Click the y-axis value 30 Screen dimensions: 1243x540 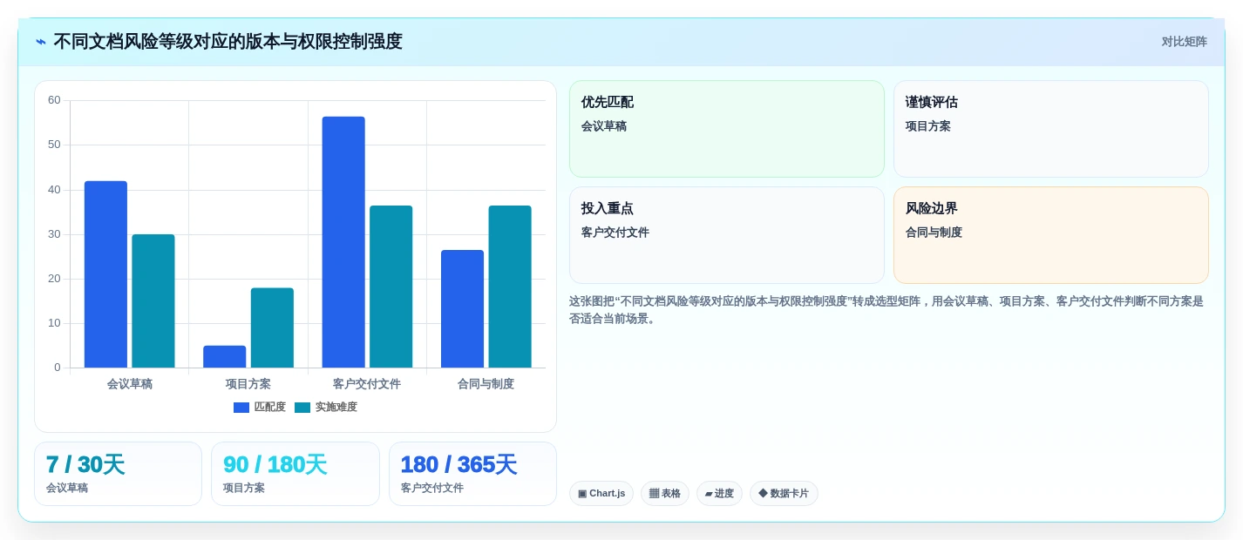coord(54,234)
